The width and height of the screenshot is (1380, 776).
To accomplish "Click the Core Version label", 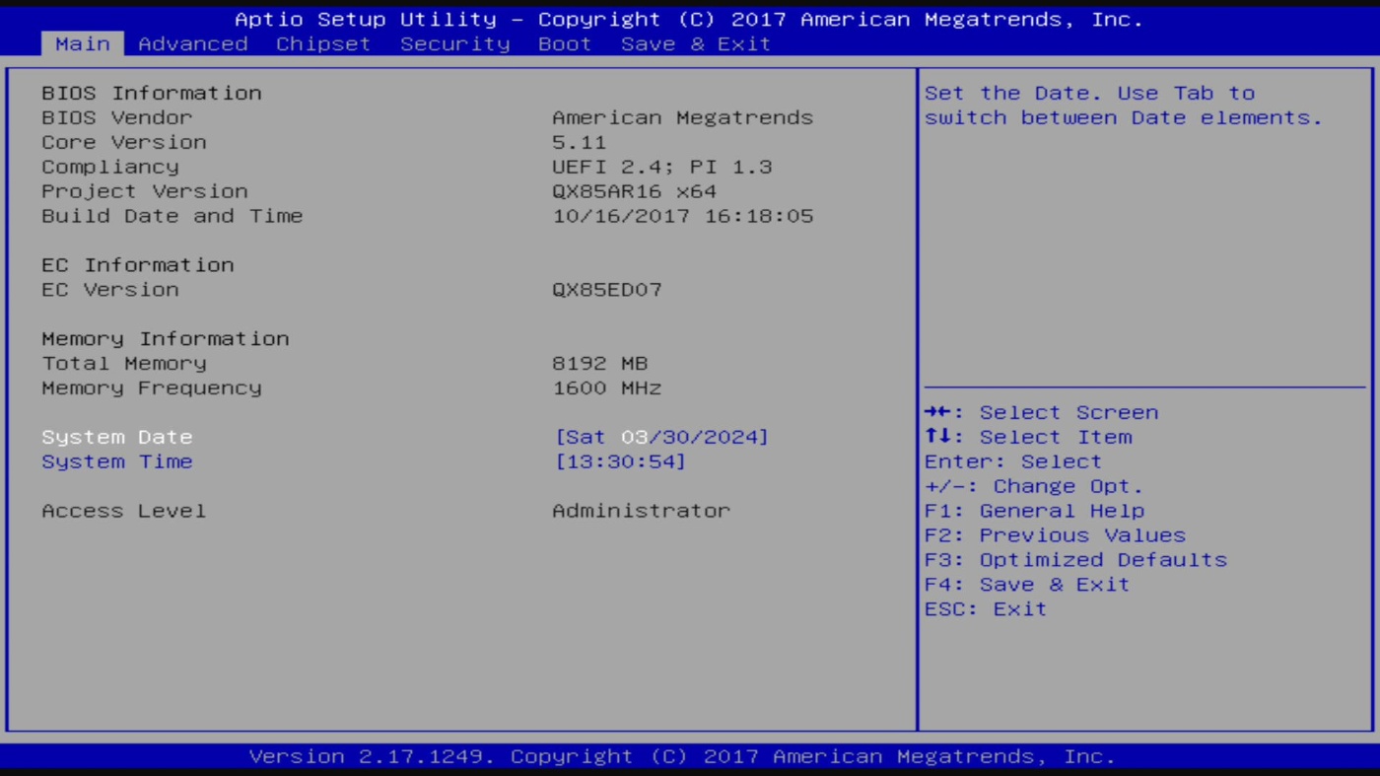I will (124, 142).
